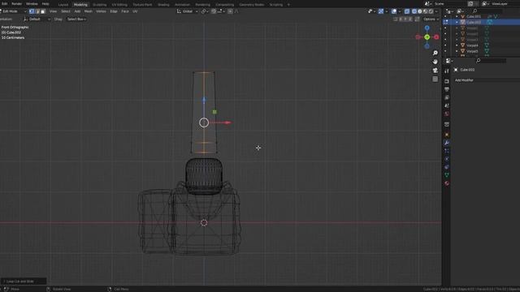Image resolution: width=520 pixels, height=292 pixels.
Task: Open the Collection properties tab
Action: pos(447,124)
